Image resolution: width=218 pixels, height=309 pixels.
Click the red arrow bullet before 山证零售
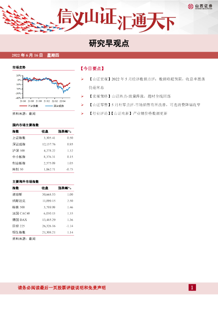(x=82, y=105)
